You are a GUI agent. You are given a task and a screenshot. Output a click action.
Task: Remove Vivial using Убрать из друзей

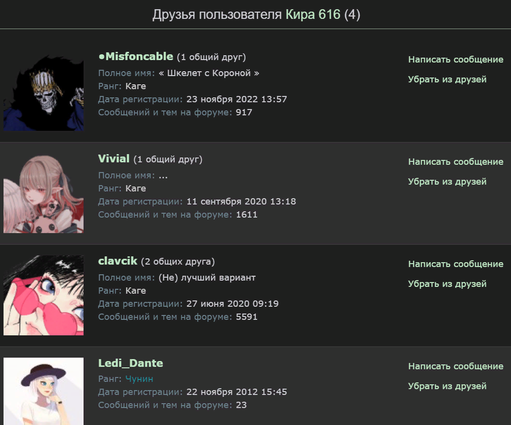pyautogui.click(x=447, y=182)
